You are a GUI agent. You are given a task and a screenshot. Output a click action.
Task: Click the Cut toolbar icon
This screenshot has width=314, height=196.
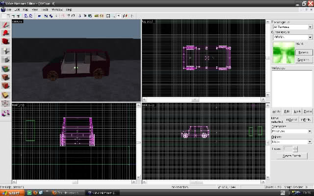point(80,16)
